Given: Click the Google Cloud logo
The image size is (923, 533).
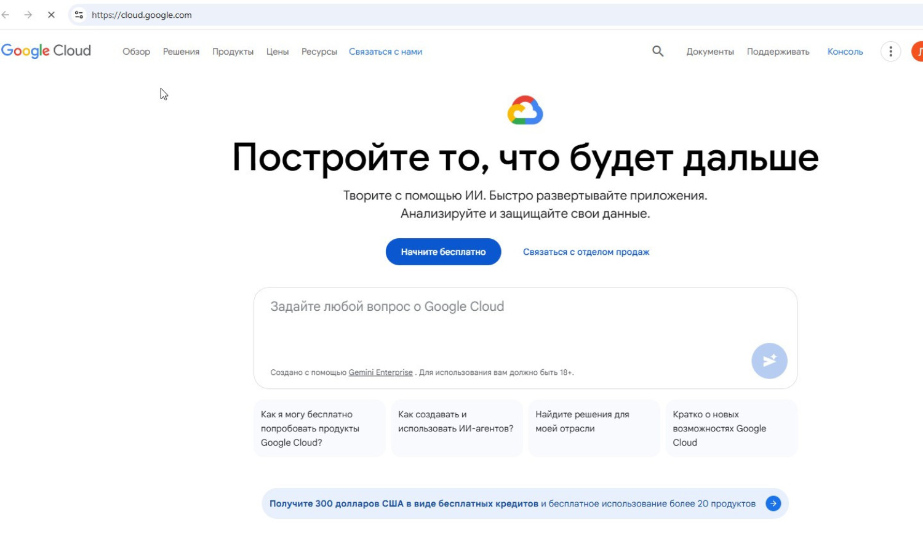Looking at the screenshot, I should 46,51.
